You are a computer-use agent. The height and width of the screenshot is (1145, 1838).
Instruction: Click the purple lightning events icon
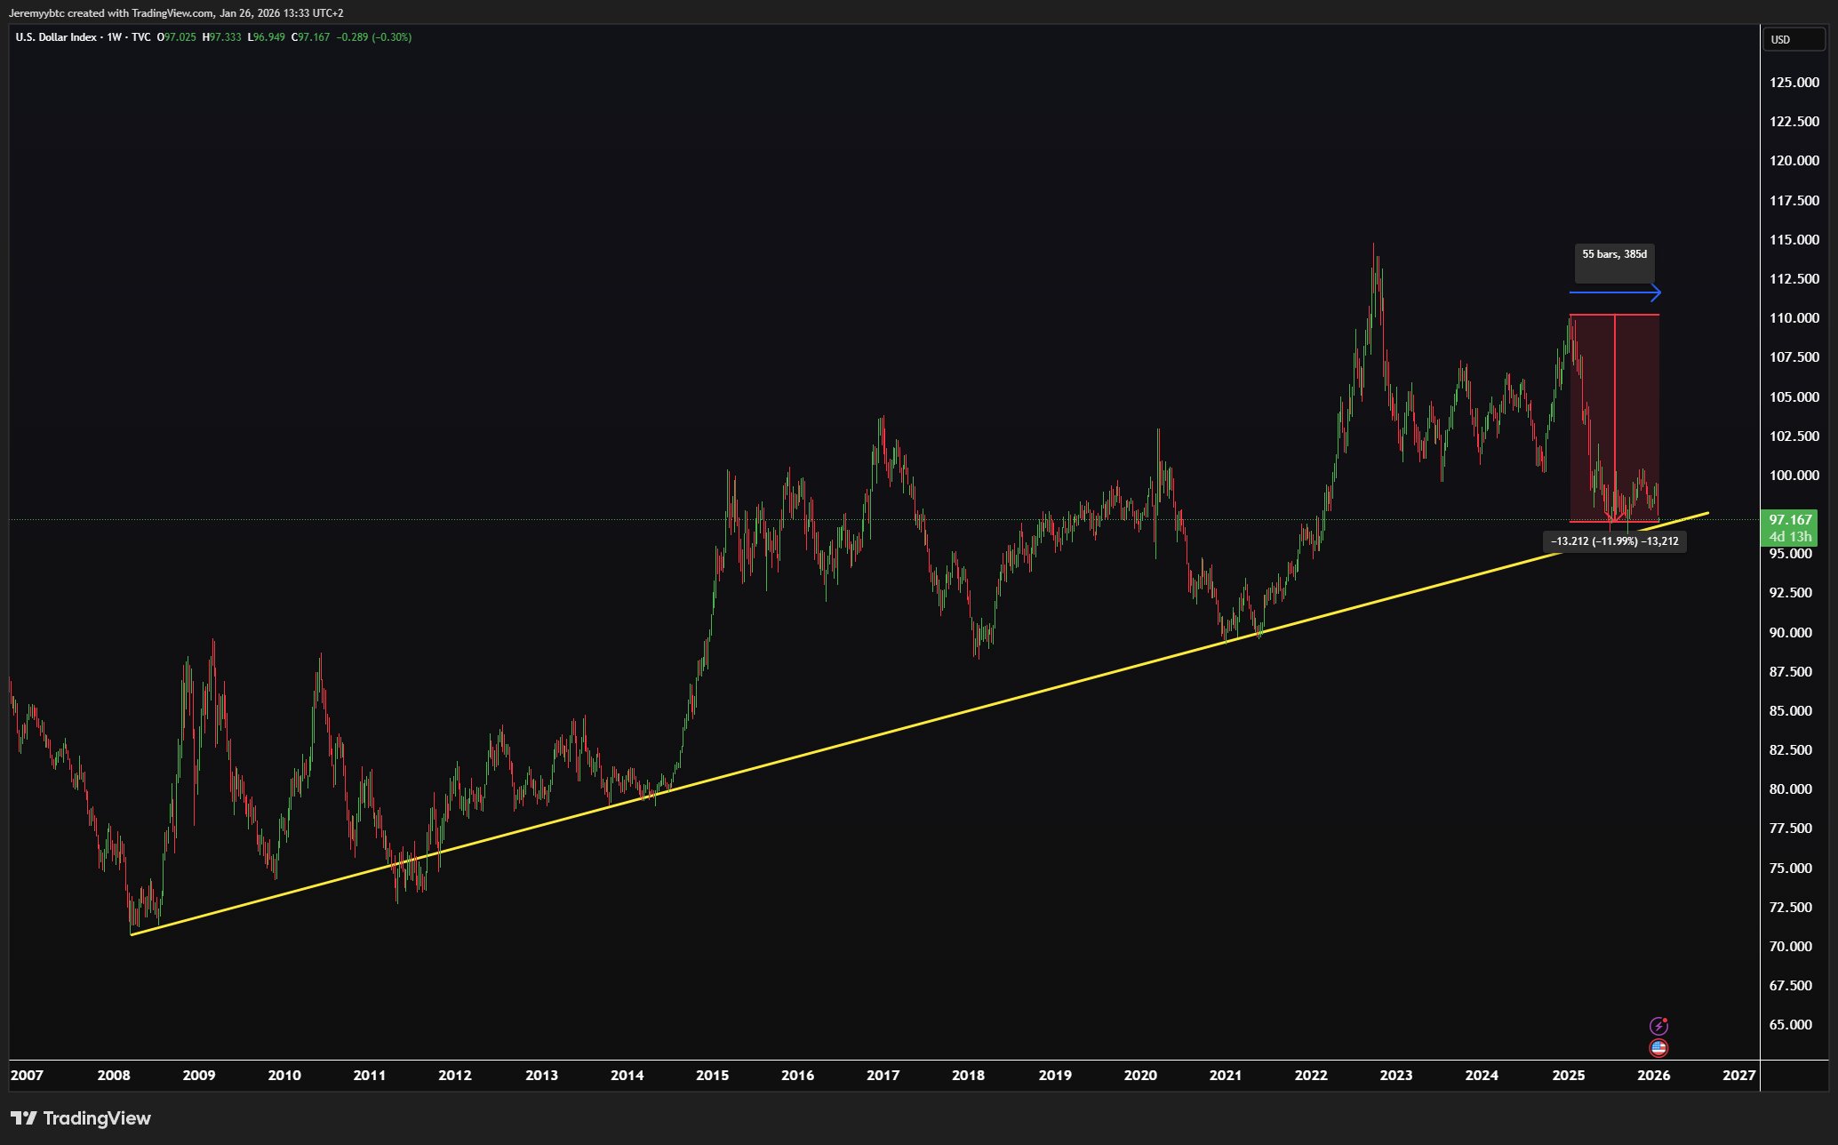[x=1658, y=1026]
